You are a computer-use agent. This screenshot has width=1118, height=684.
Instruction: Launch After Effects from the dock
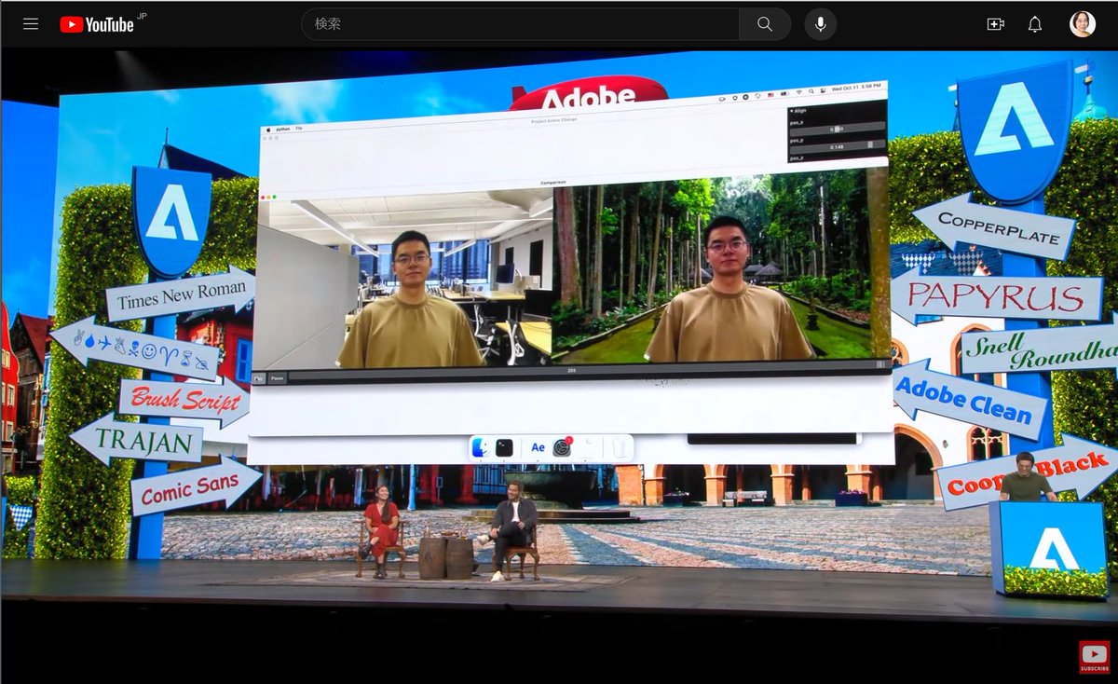[x=538, y=447]
